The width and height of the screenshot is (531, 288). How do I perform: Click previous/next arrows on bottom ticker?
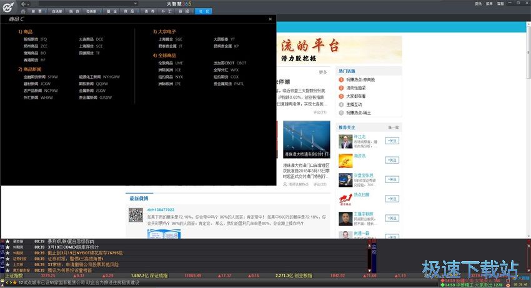pyautogui.click(x=9, y=282)
